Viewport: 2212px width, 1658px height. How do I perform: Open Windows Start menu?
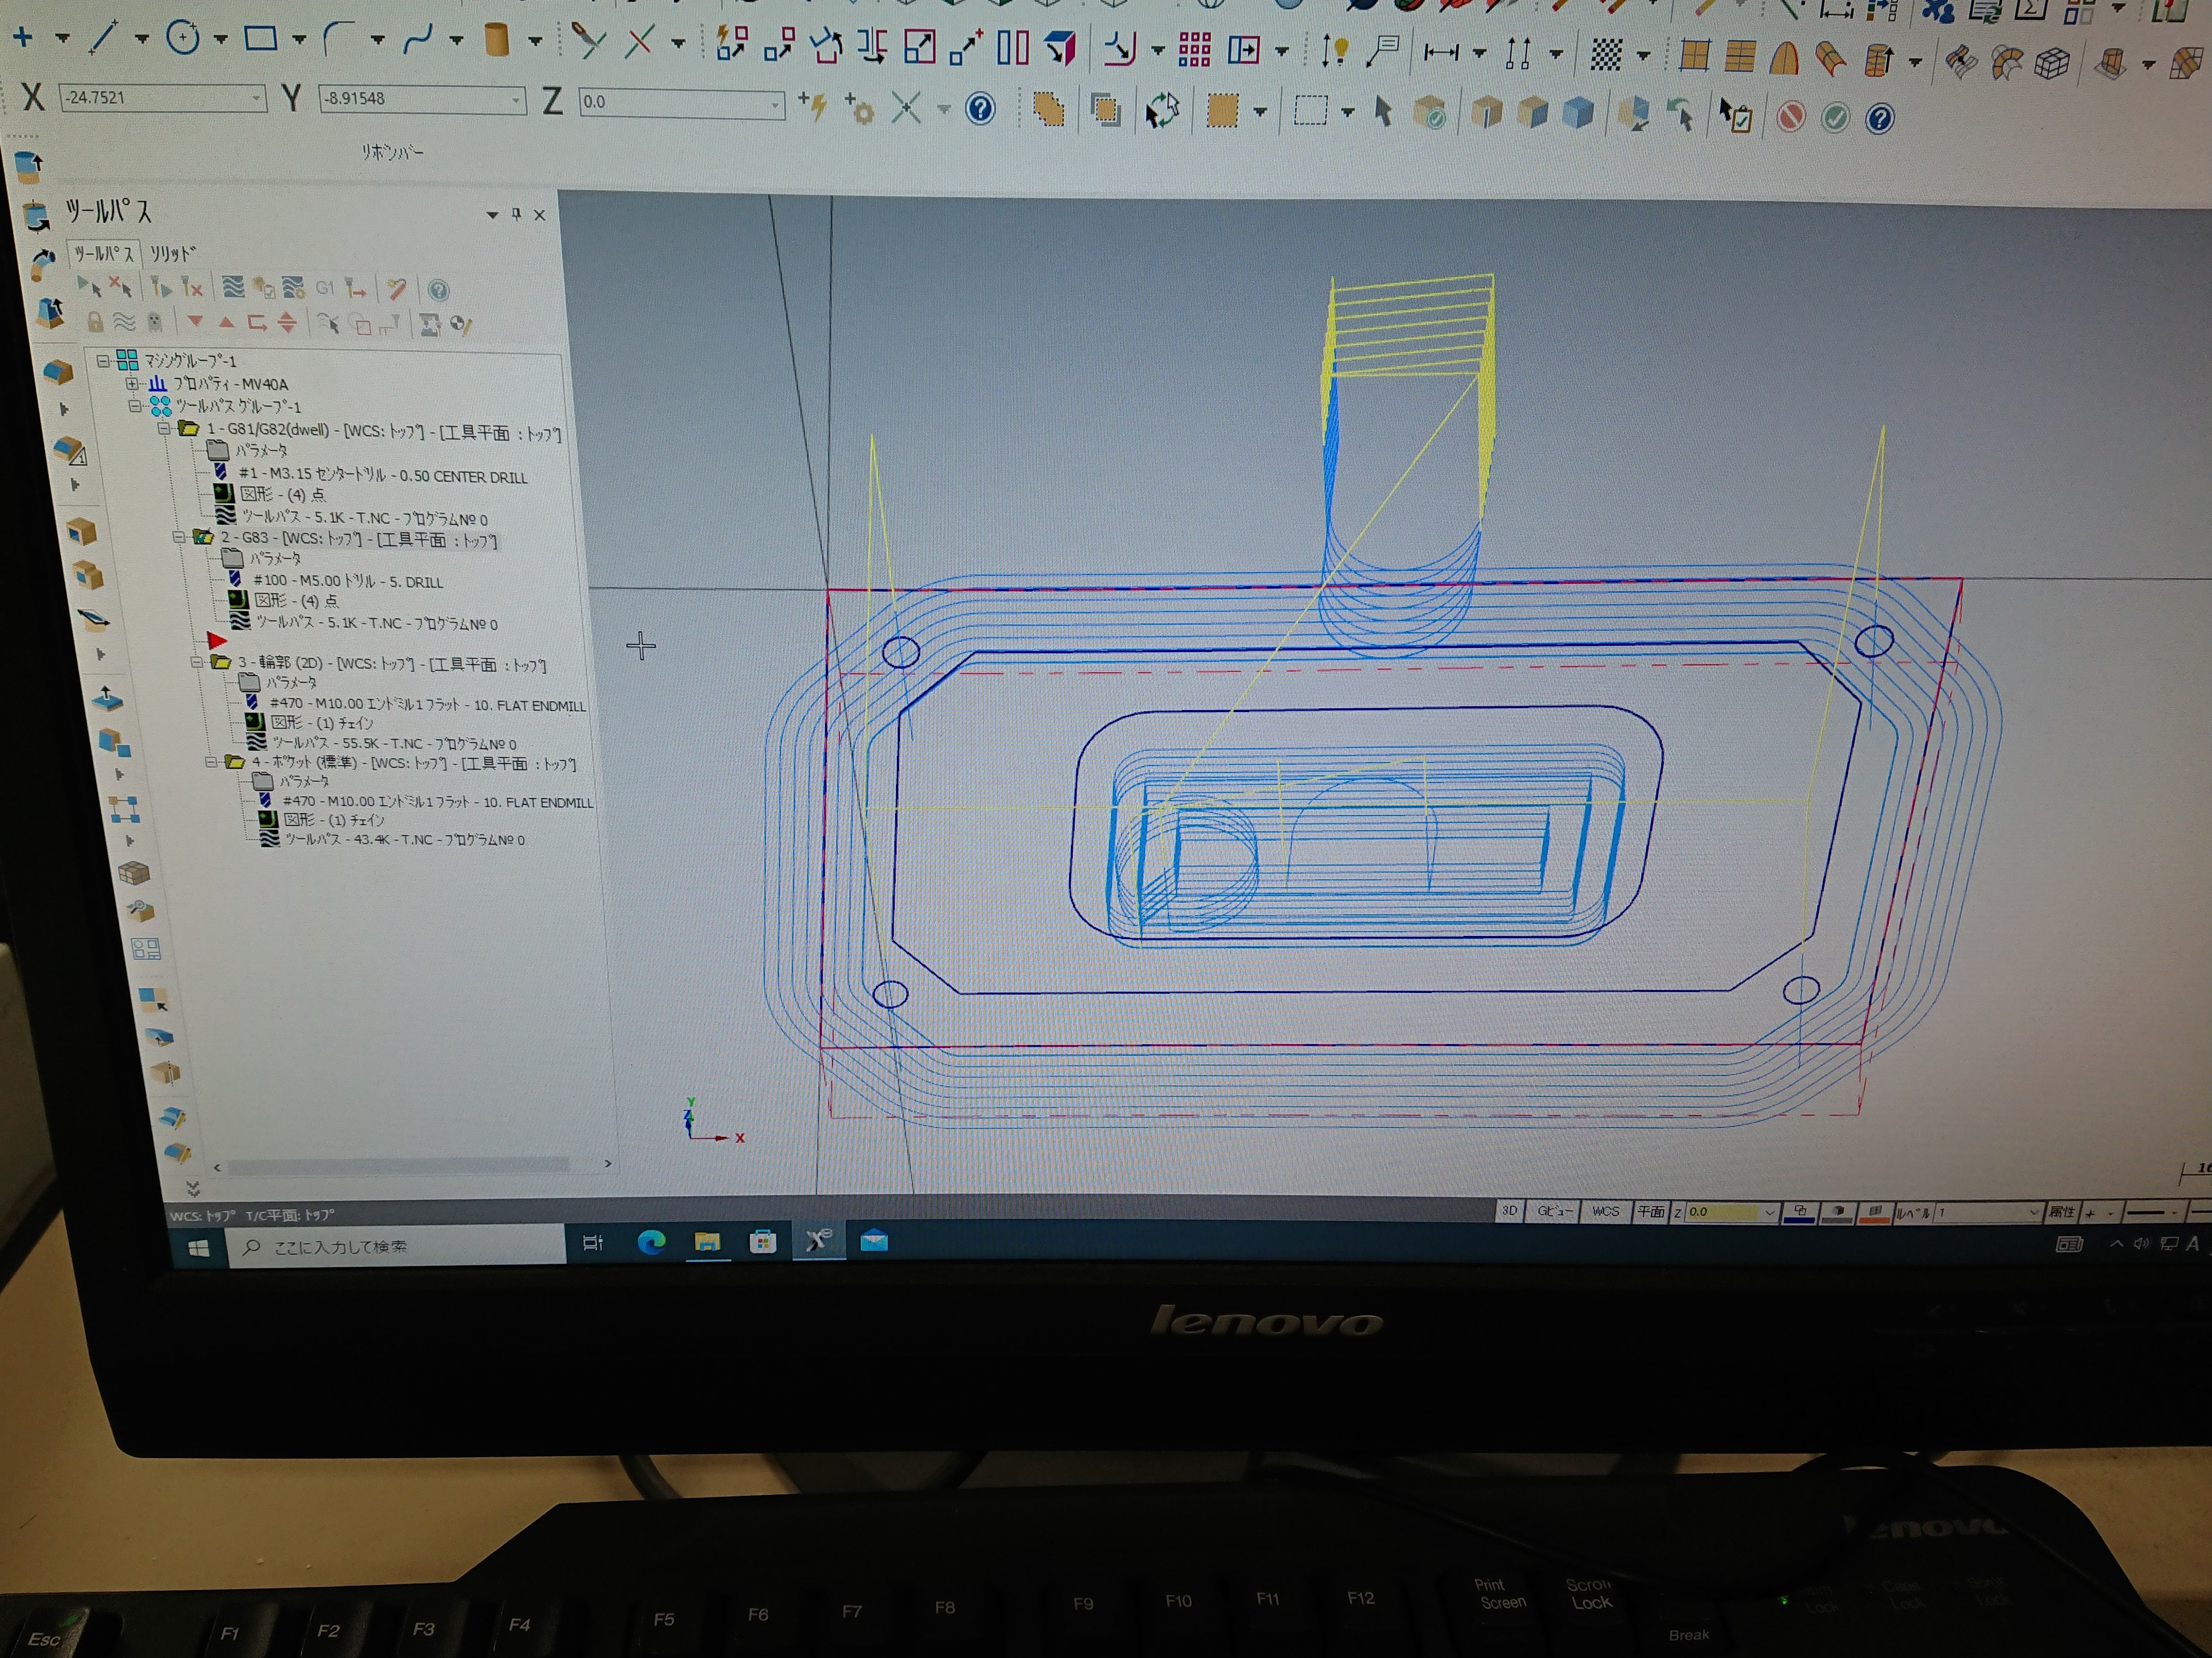tap(198, 1246)
